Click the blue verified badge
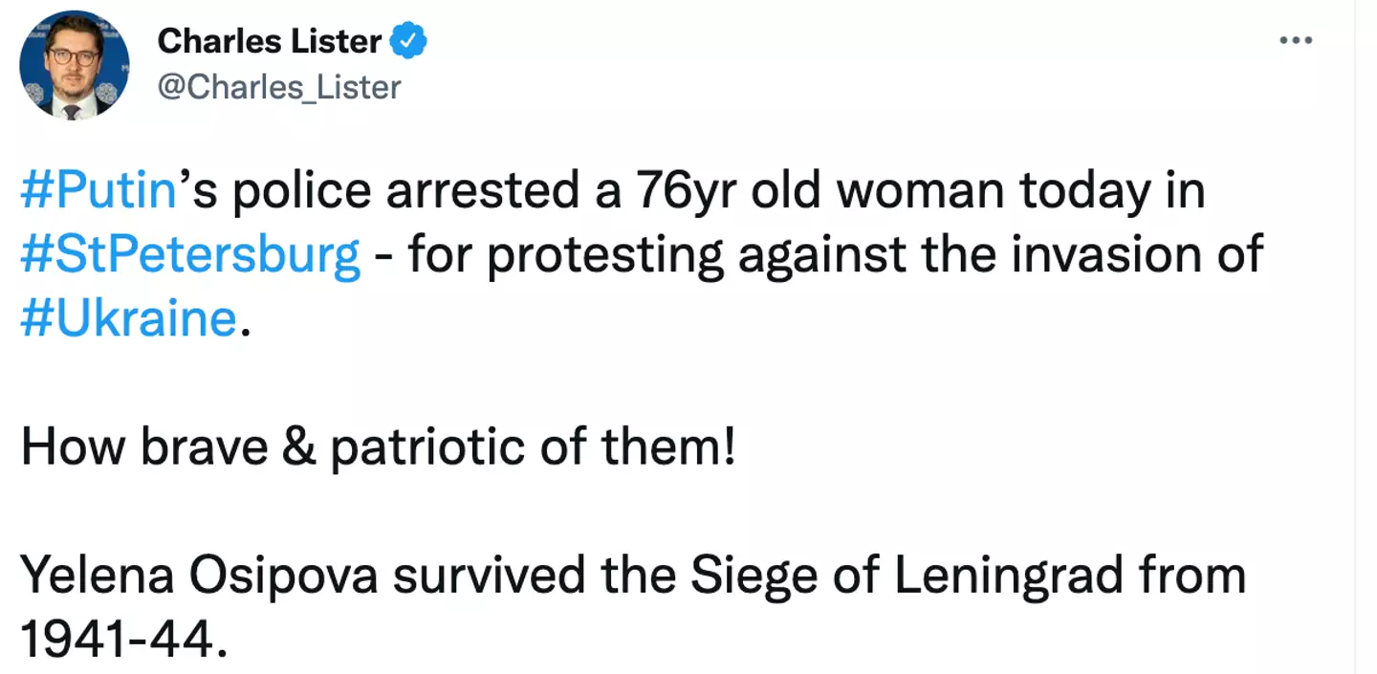Image resolution: width=1377 pixels, height=674 pixels. coord(411,41)
